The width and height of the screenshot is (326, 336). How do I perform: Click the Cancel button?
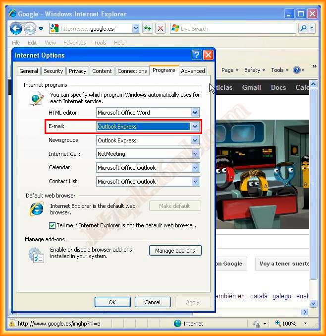coord(152,302)
